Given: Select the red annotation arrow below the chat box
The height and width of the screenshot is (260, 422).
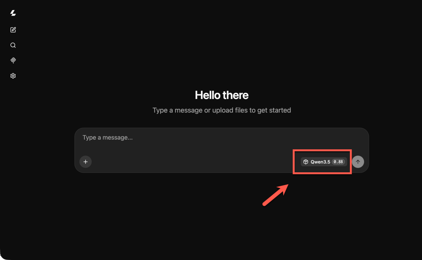Looking at the screenshot, I should click(x=275, y=195).
